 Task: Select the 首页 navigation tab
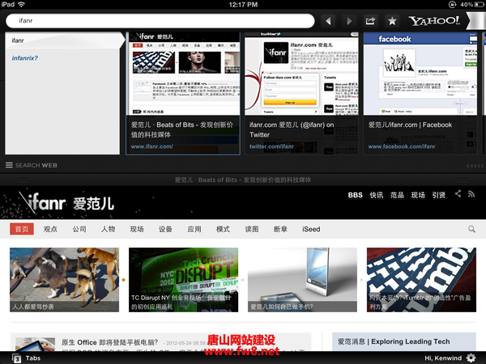tap(22, 229)
